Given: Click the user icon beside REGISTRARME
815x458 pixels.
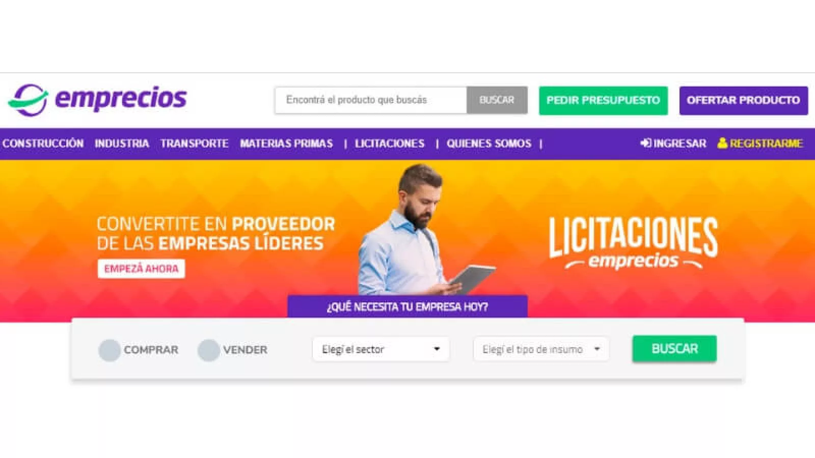Looking at the screenshot, I should point(722,143).
